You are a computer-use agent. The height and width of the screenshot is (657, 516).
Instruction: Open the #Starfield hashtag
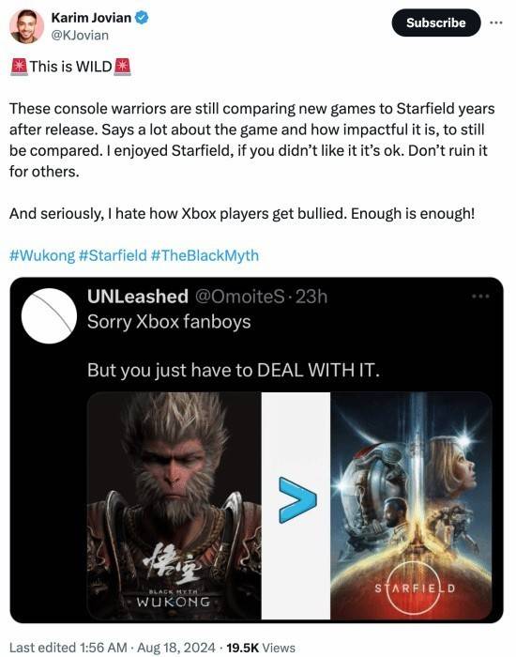(113, 255)
